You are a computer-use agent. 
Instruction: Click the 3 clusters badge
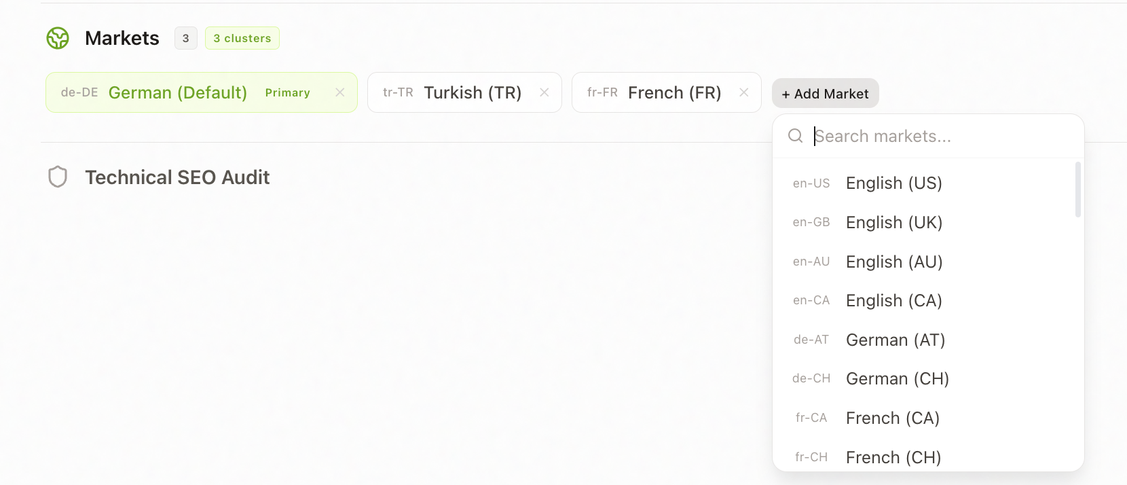tap(242, 38)
